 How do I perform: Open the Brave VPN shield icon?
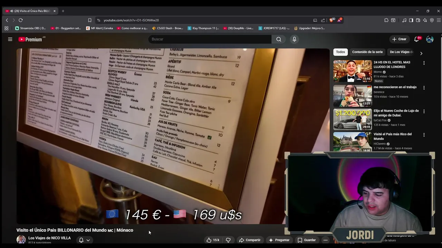(x=432, y=20)
